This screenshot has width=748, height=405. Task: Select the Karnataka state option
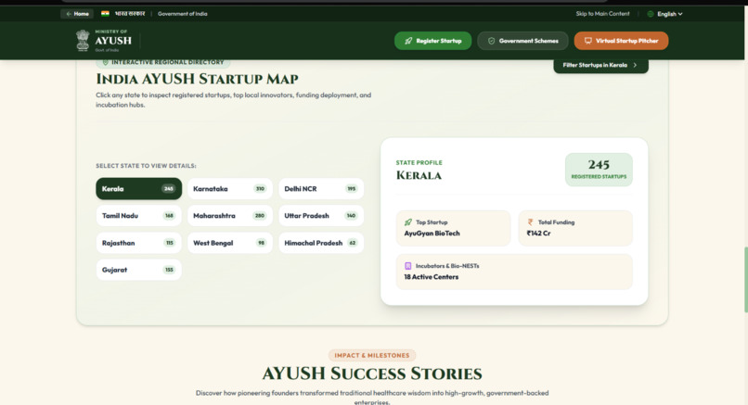230,189
